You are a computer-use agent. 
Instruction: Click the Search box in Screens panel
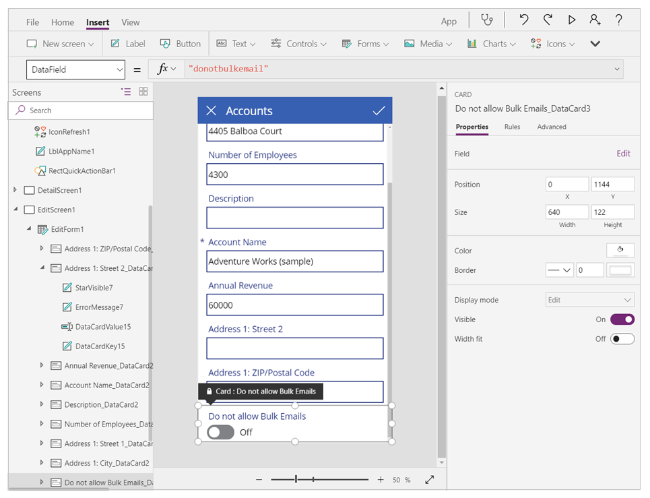(81, 111)
